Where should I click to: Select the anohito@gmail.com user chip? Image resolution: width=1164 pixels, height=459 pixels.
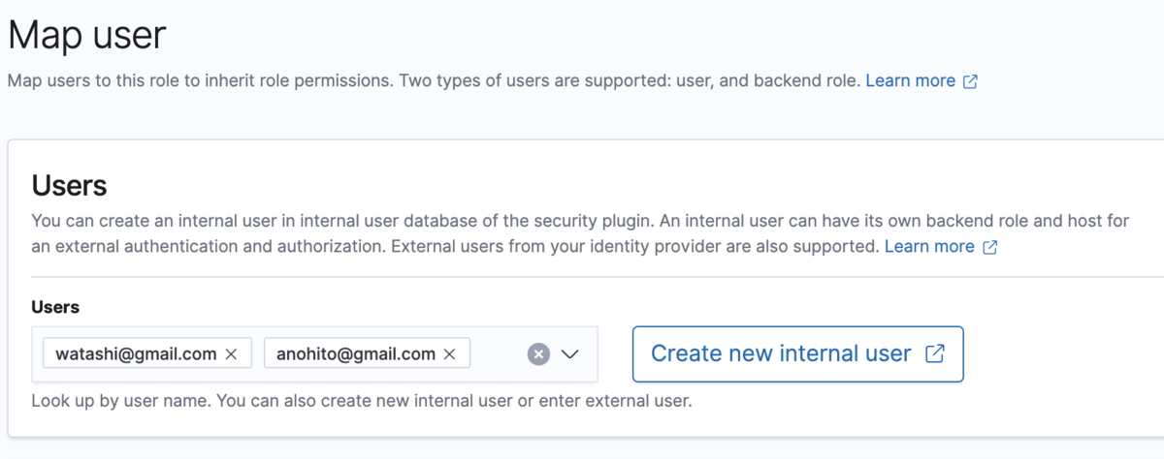click(356, 354)
